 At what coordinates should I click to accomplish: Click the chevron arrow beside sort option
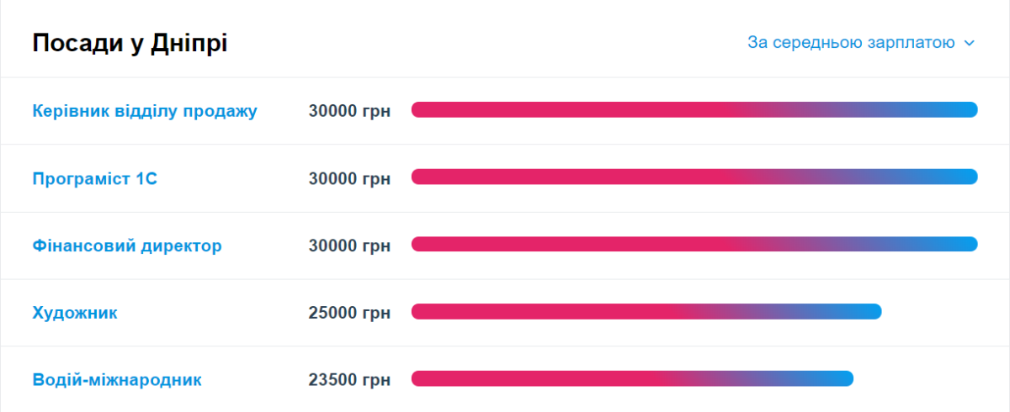click(969, 43)
